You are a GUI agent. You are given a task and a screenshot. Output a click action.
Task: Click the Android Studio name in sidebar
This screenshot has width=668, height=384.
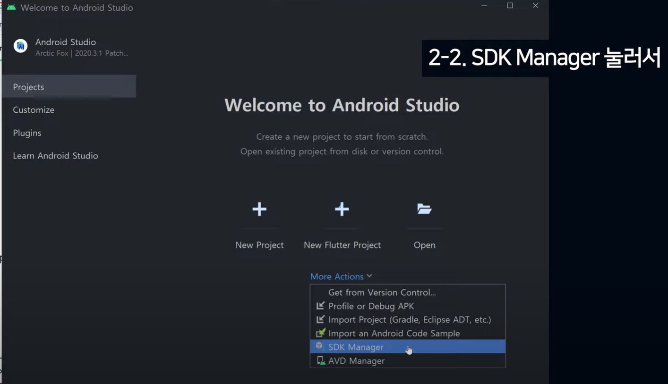click(66, 42)
